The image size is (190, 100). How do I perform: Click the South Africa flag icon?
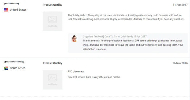pos(6,68)
